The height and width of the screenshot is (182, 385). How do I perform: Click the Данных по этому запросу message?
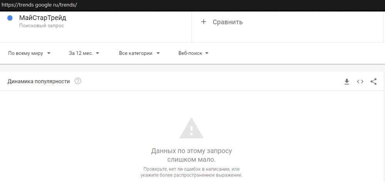click(x=191, y=155)
